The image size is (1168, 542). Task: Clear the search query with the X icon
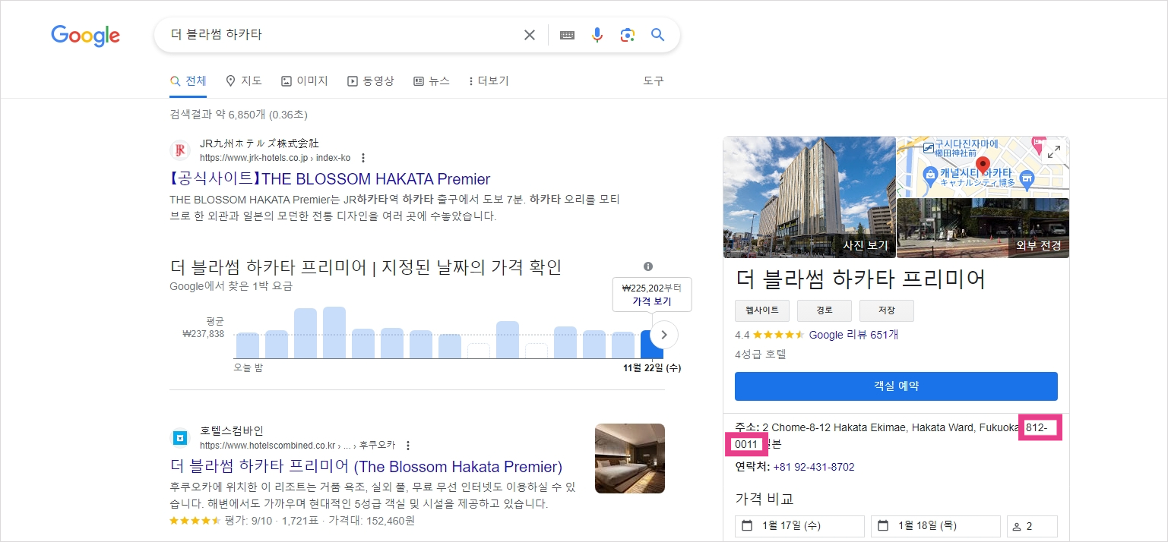[529, 34]
